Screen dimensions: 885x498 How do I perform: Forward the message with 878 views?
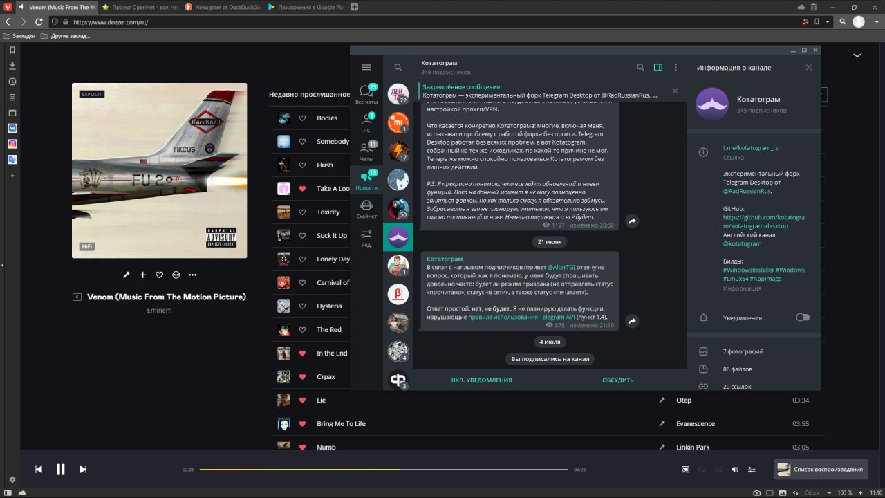pos(632,321)
